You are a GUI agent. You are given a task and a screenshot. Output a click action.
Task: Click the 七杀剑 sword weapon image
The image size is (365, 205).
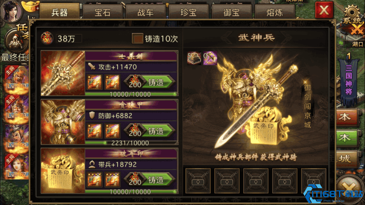tap(63, 73)
